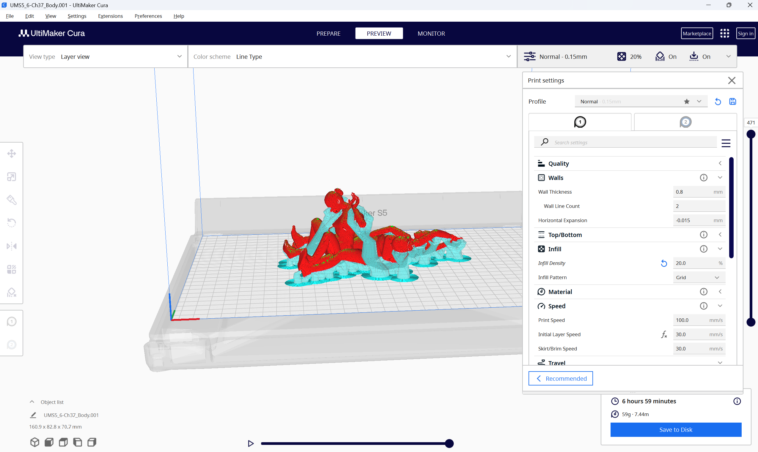Screen dimensions: 758x452
Task: Reset profile changes with the undo arrow
Action: click(x=718, y=102)
